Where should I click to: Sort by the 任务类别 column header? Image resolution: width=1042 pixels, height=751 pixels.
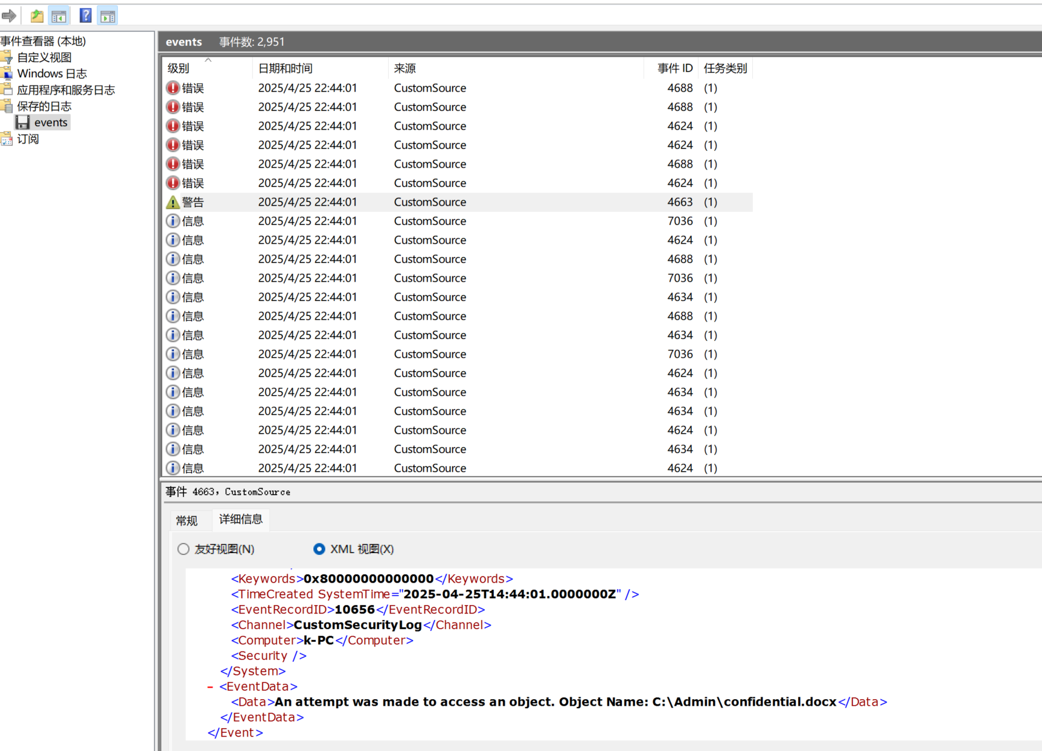click(726, 68)
